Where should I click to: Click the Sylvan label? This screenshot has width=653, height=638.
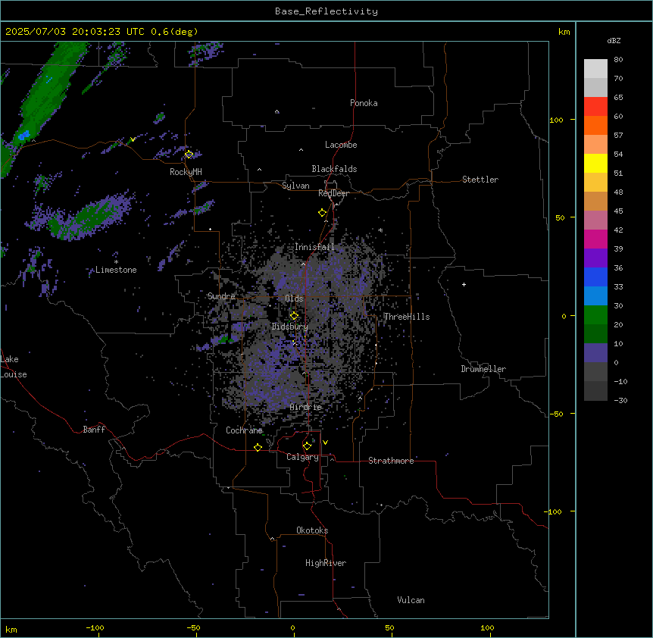pyautogui.click(x=295, y=186)
